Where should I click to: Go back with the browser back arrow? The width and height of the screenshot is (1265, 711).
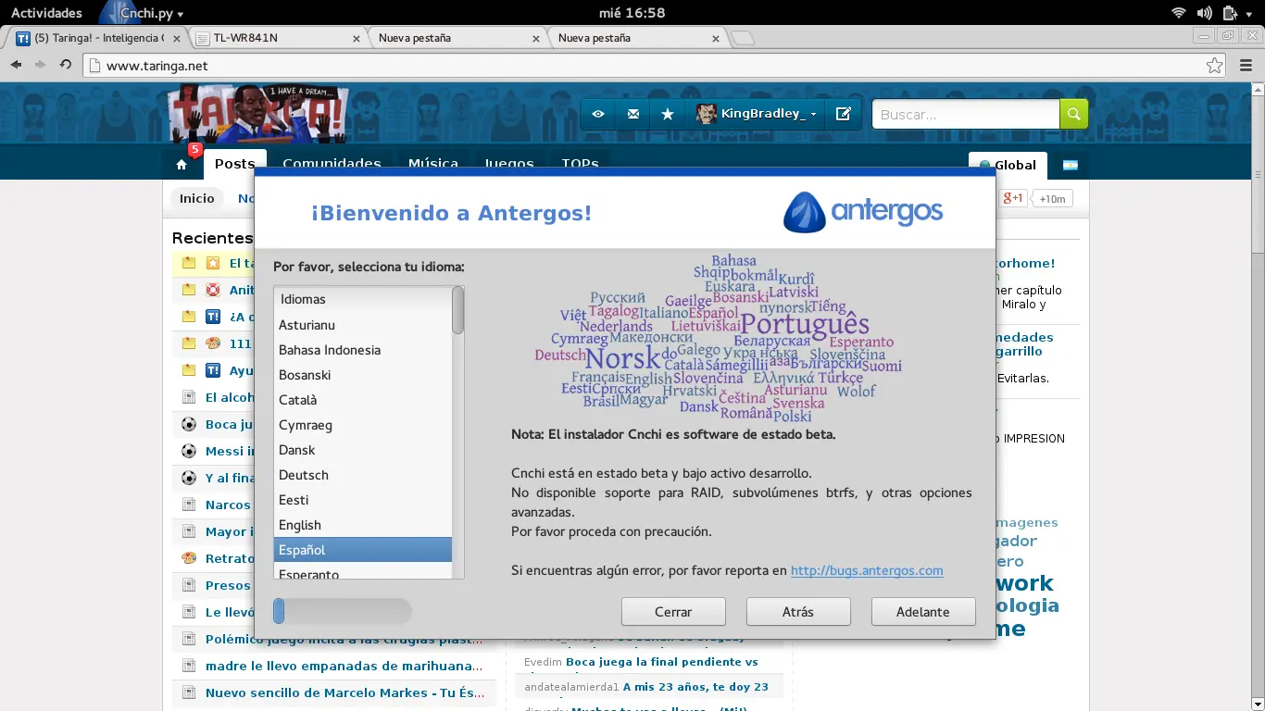click(x=17, y=65)
